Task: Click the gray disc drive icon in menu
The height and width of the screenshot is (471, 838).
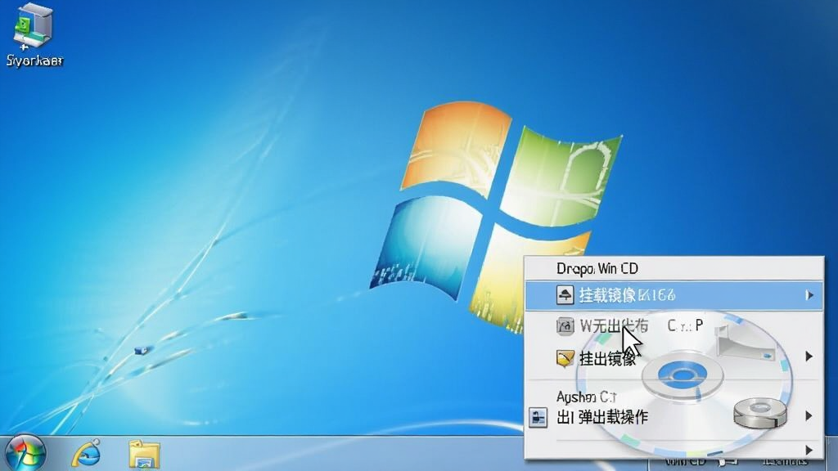Action: [x=760, y=412]
